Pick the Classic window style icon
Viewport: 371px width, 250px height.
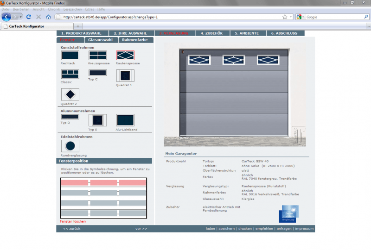(70, 74)
